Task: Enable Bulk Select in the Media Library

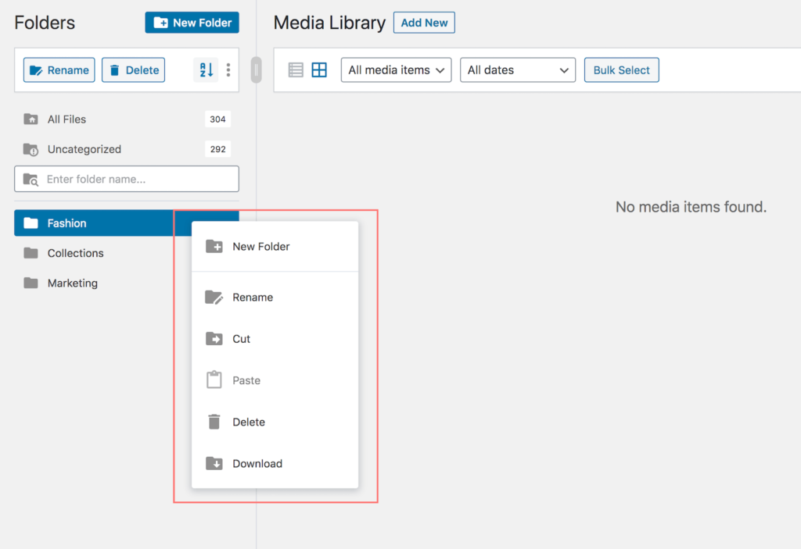Action: tap(621, 70)
